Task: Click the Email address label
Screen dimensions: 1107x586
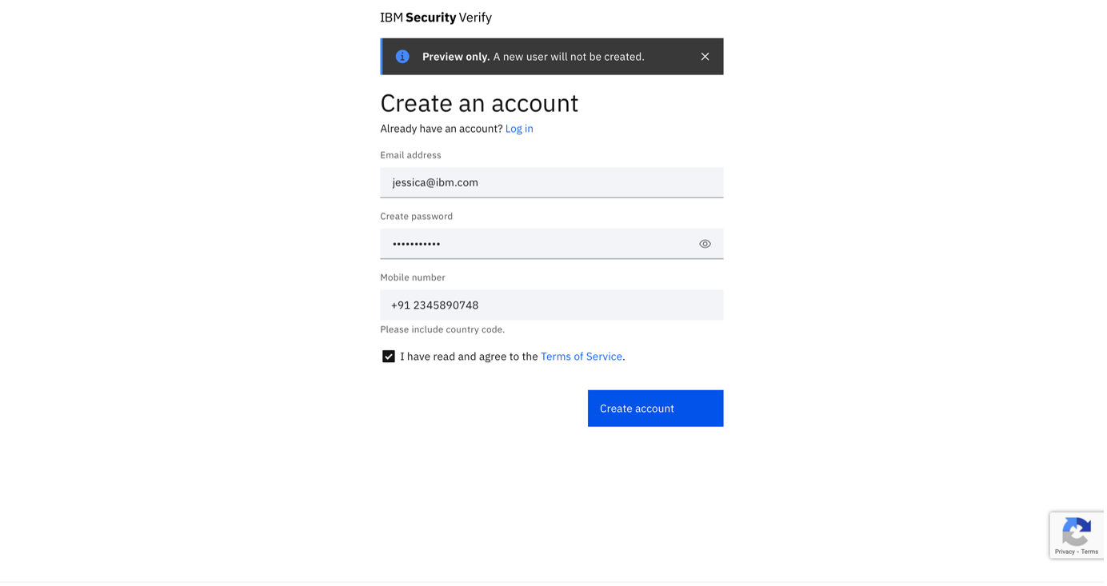Action: pos(410,155)
